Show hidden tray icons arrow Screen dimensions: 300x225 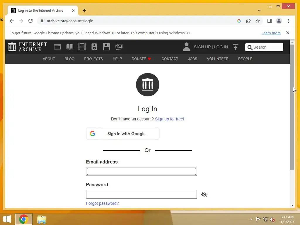point(251,219)
